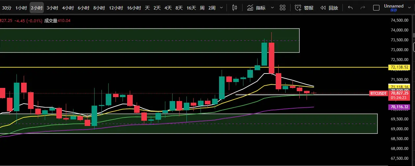The height and width of the screenshot is (166, 415).
Task: Switch to the 8小时 timeframe
Action: coord(99,8)
